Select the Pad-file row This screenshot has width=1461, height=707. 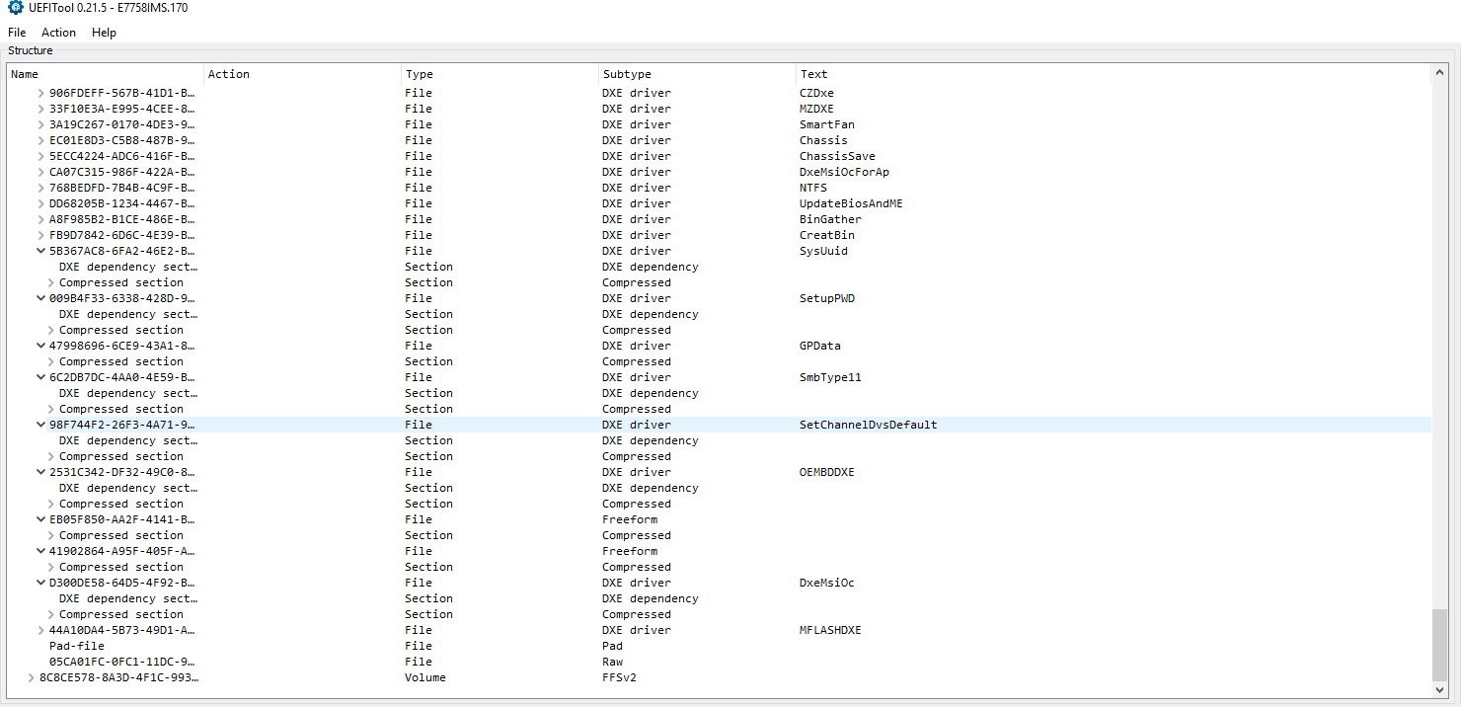click(x=720, y=646)
